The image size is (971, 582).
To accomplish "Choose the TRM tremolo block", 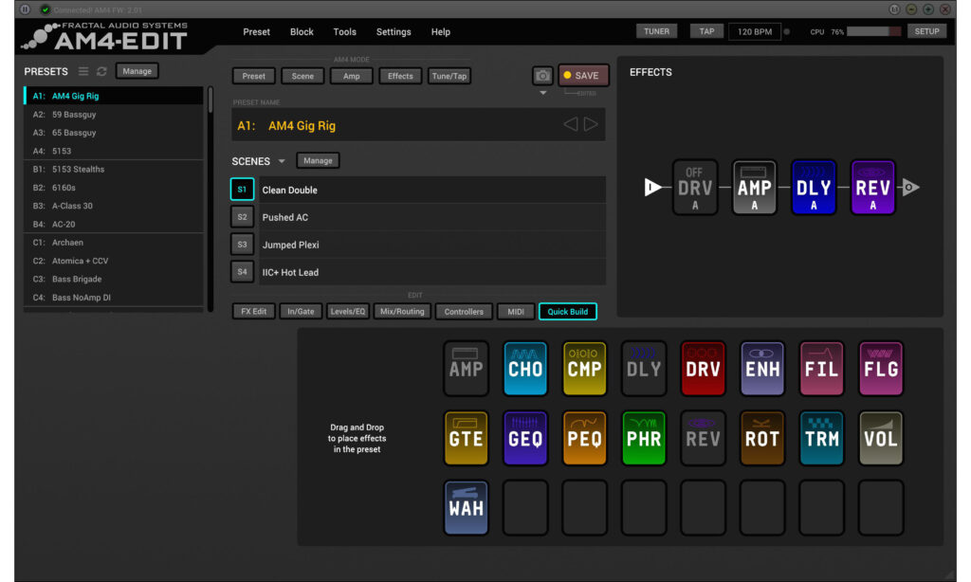I will click(x=821, y=438).
